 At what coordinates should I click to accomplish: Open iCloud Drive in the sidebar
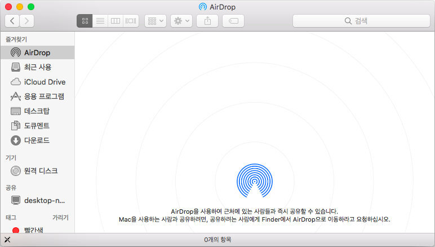click(x=37, y=82)
